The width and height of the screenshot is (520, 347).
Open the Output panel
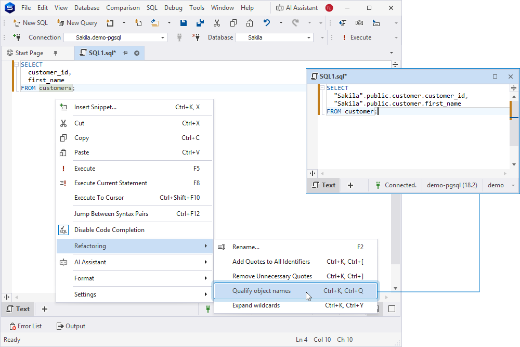coord(71,326)
